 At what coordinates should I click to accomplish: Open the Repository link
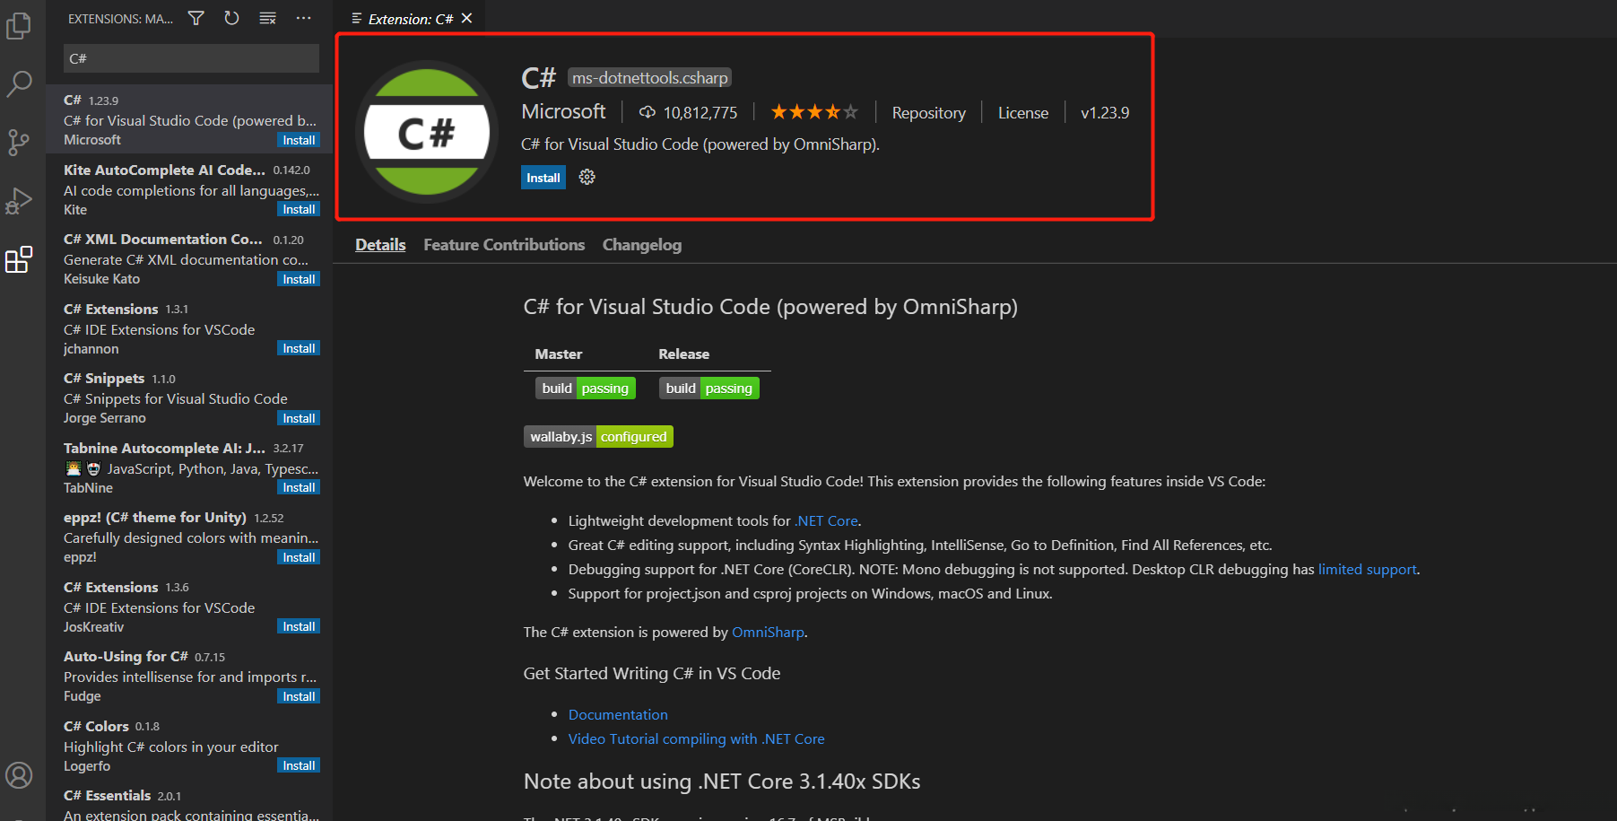[x=929, y=112]
